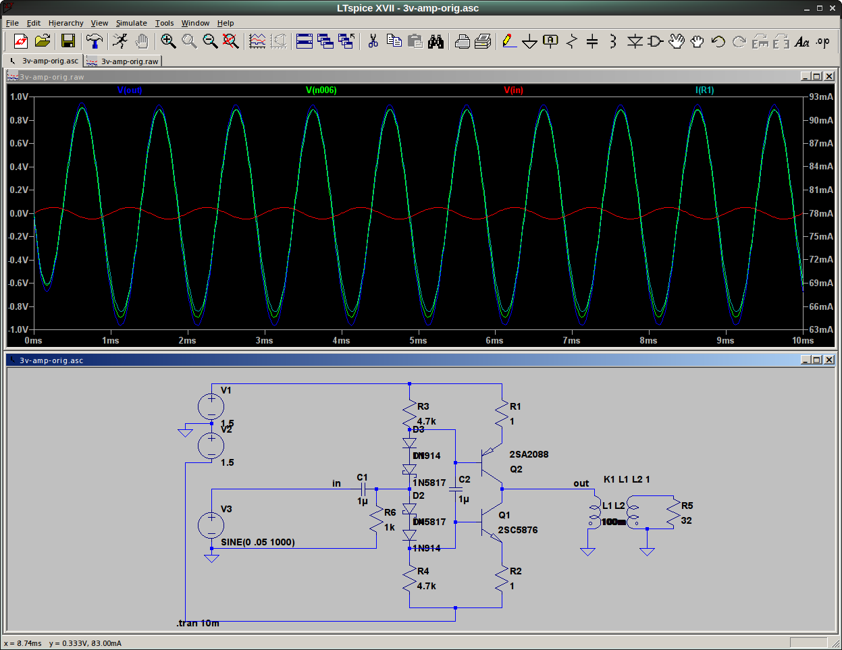Select the Label Net tool
Screen dimensions: 842x650
551,41
